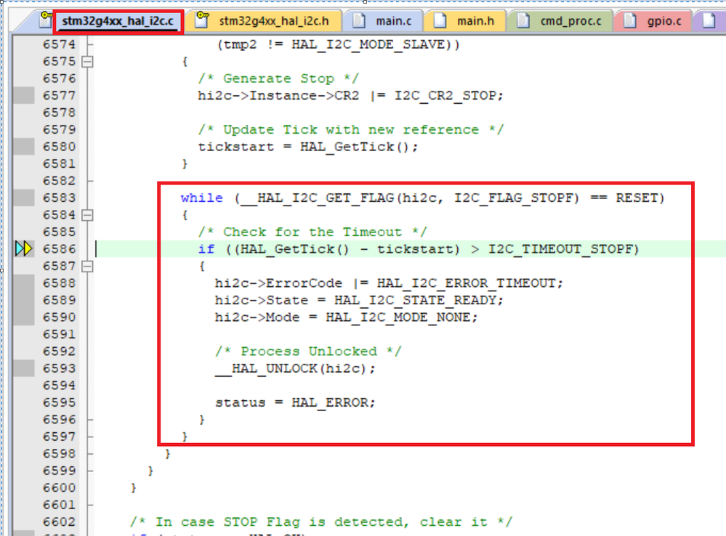Click the document icon on cmd_proc.c tab
This screenshot has width=726, height=536.
click(x=523, y=20)
